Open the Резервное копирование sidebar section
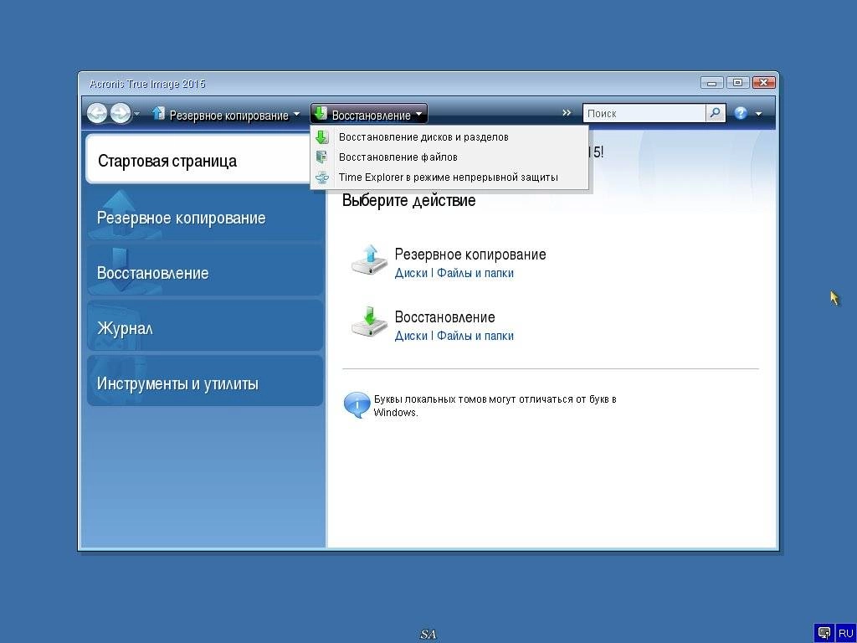Screen dimensions: 857x643 205,217
